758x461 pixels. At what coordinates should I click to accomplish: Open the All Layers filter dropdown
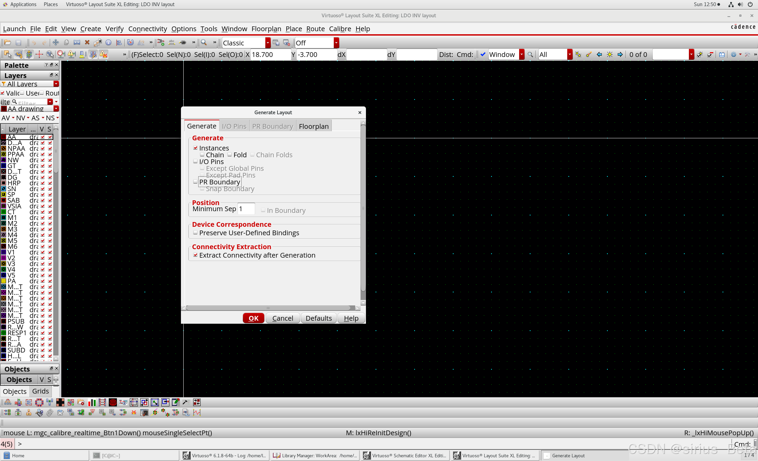click(x=56, y=84)
